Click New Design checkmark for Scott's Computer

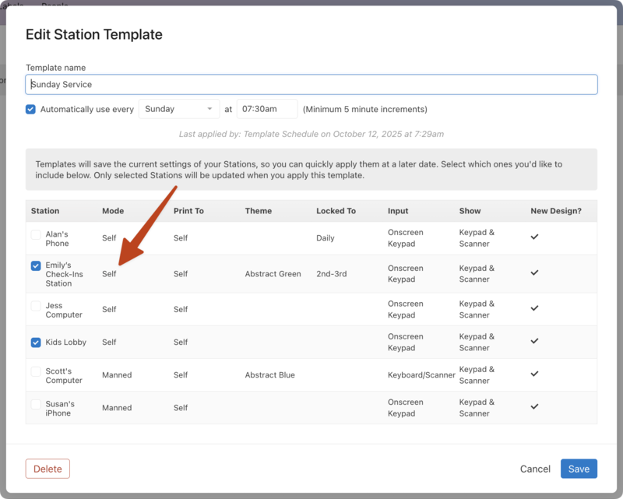(534, 374)
